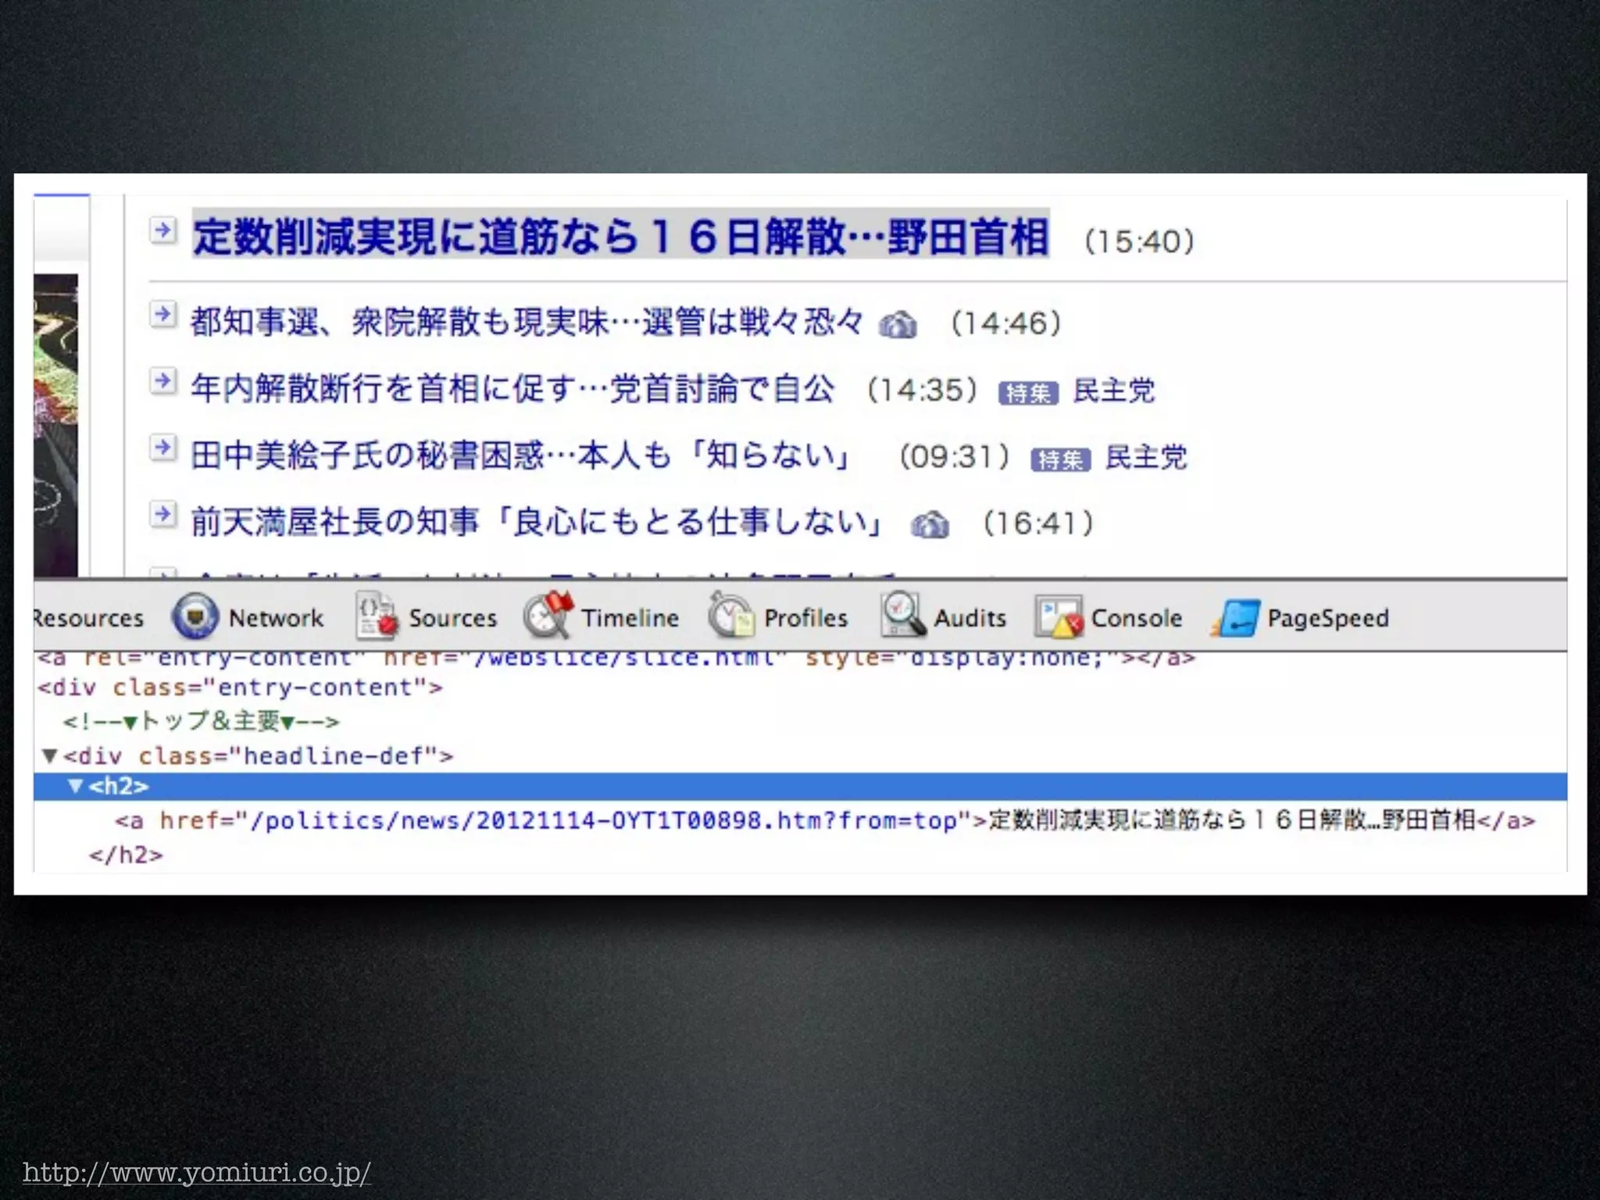Click camera icon after 都知事選 headline
Viewport: 1600px width, 1200px height.
[898, 324]
